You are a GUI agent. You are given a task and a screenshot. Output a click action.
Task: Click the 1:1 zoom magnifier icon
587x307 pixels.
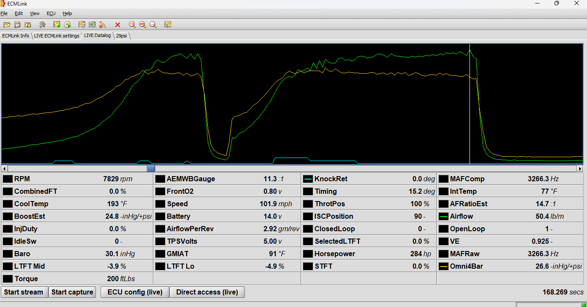pos(132,25)
